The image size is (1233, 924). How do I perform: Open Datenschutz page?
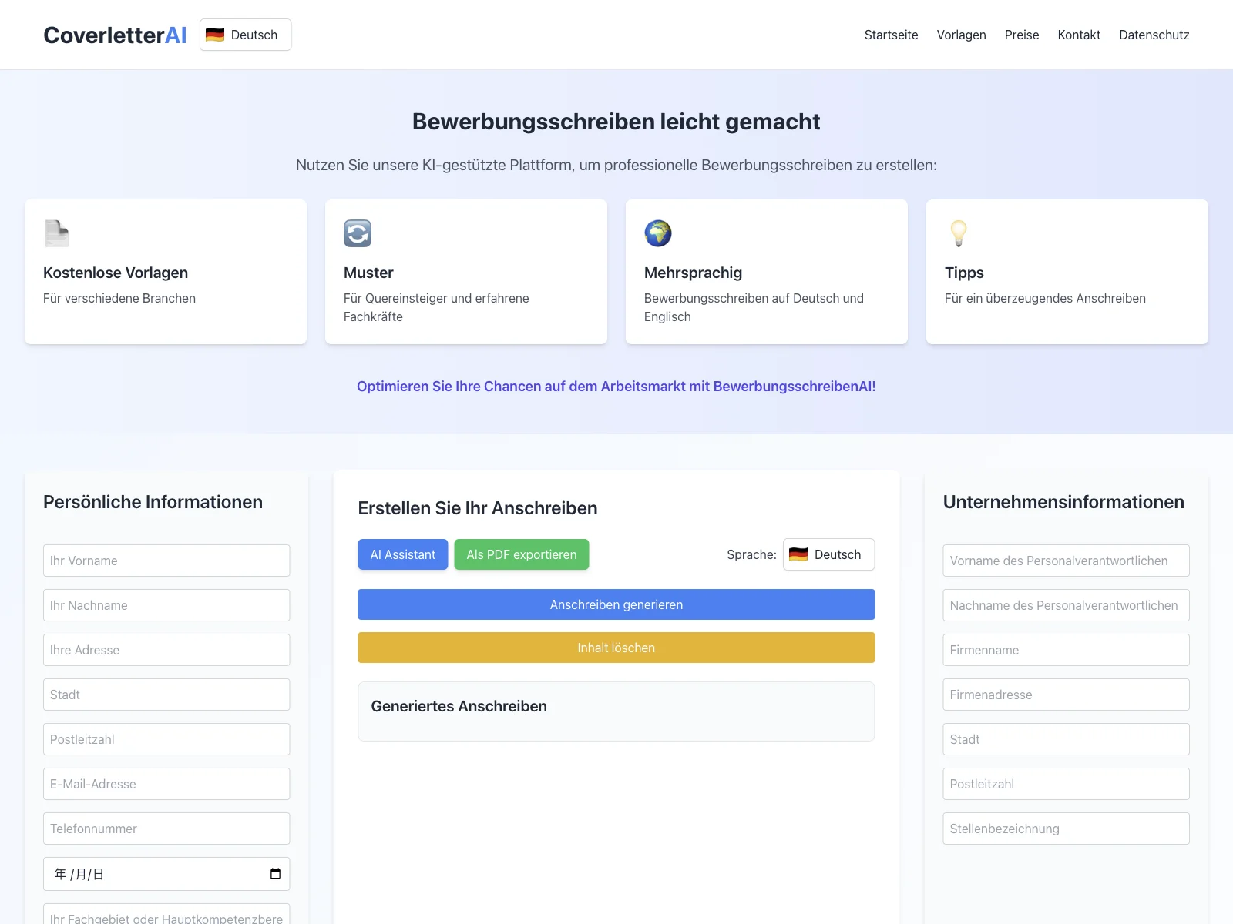coord(1154,35)
